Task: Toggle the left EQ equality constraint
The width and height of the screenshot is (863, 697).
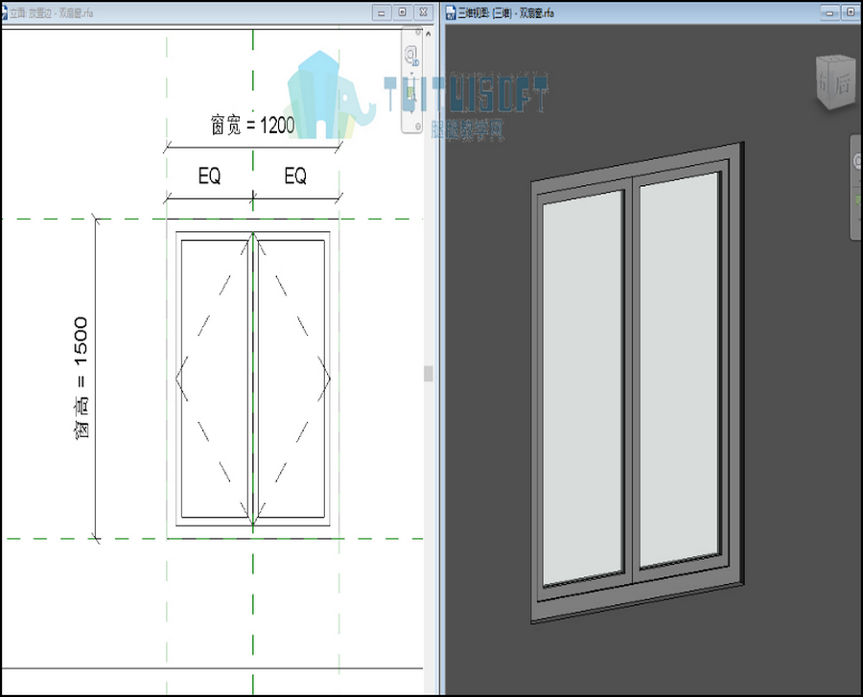Action: coord(209,176)
